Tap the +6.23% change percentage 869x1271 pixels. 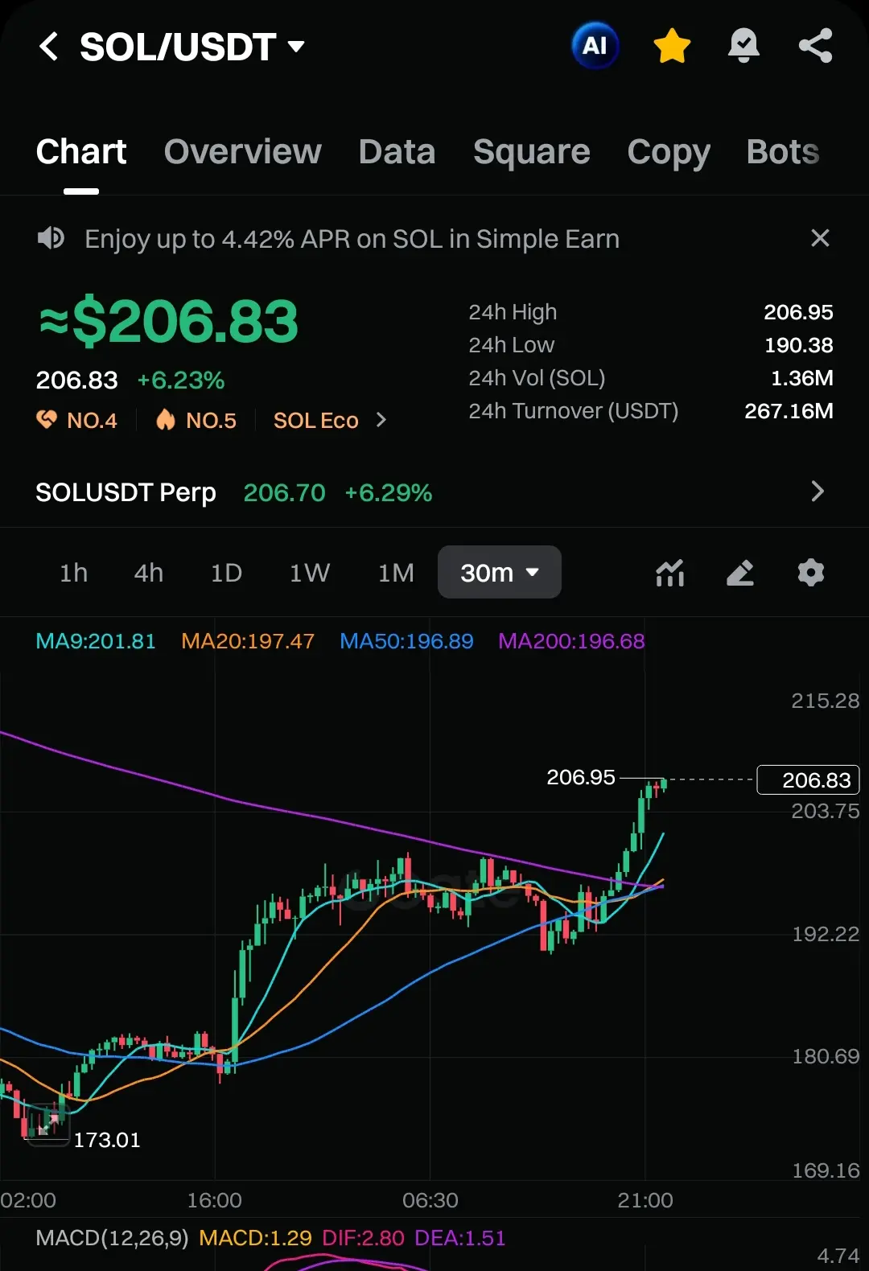click(x=181, y=380)
